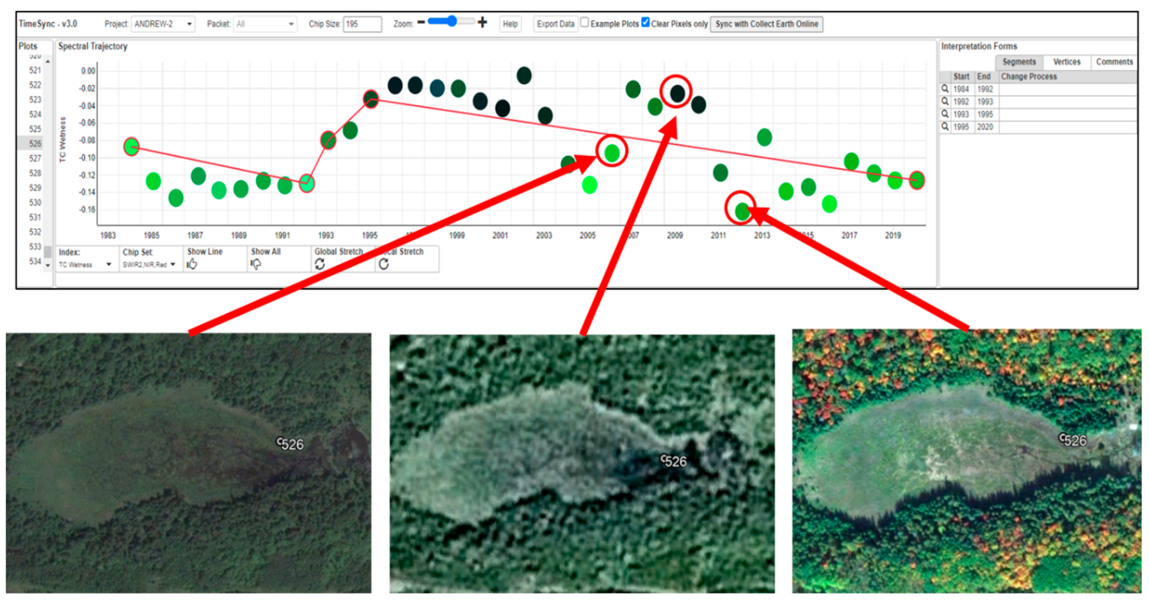Open the Packet dropdown
Viewport: 1149px width, 602px height.
[x=265, y=24]
